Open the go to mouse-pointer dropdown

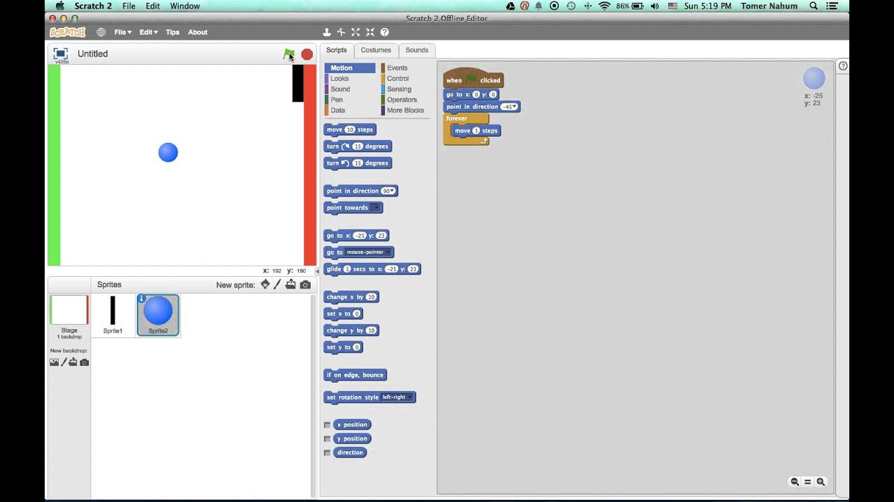point(369,252)
